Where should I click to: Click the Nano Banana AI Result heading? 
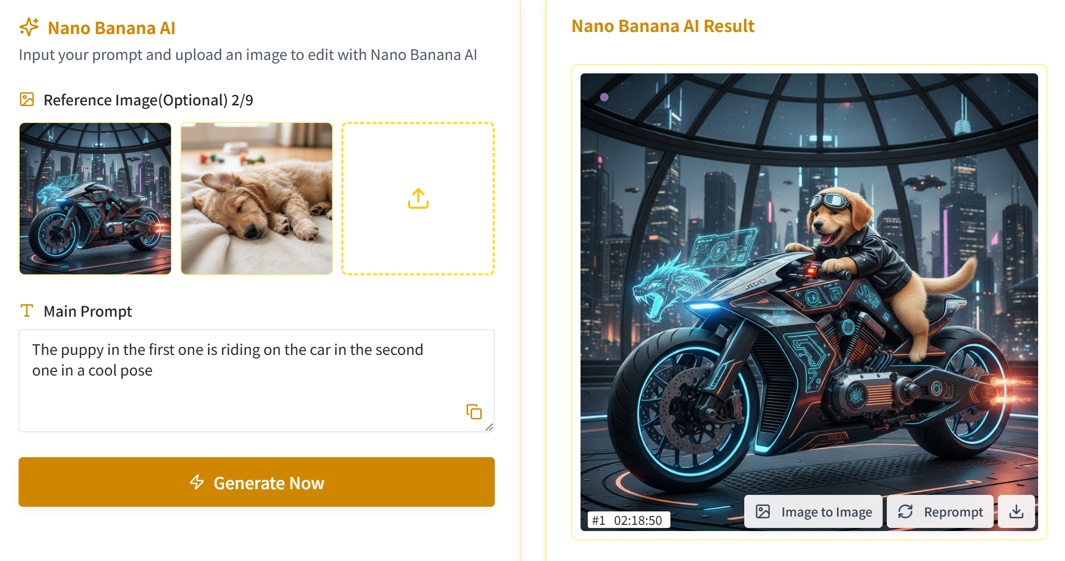point(663,26)
